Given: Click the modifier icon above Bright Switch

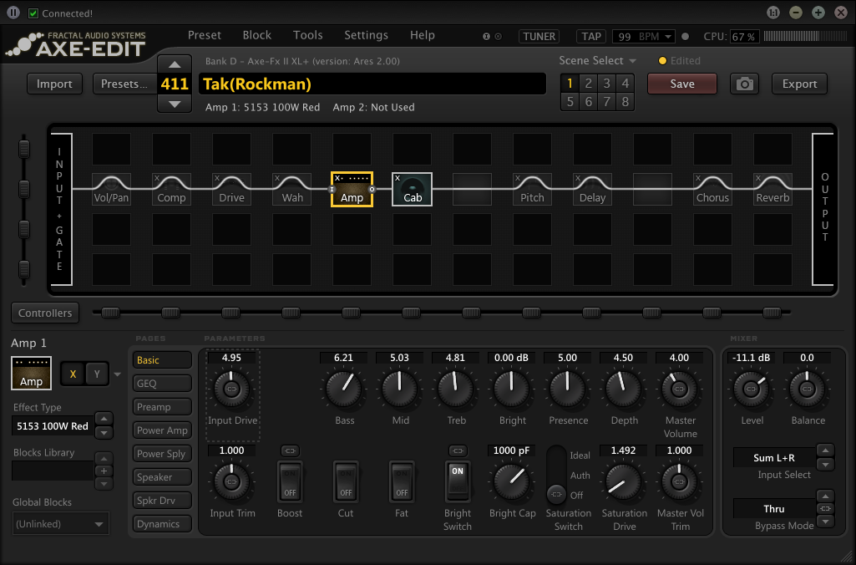Looking at the screenshot, I should pyautogui.click(x=458, y=450).
